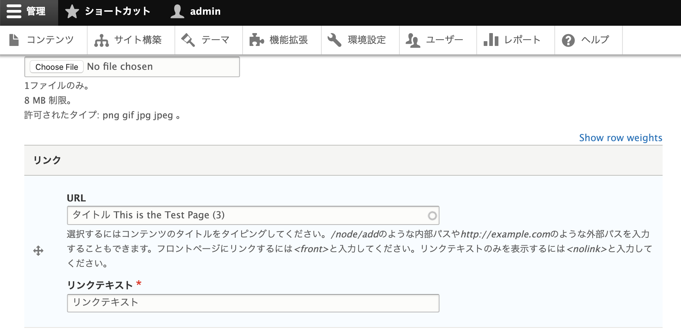This screenshot has width=681, height=333.
Task: Switch to the ショートカット tab
Action: (117, 11)
